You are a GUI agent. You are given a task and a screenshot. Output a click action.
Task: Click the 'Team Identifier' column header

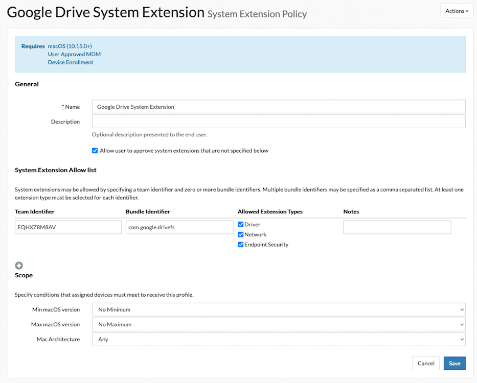(x=35, y=211)
